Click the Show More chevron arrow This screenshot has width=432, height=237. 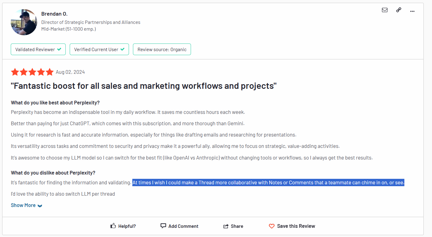point(40,206)
